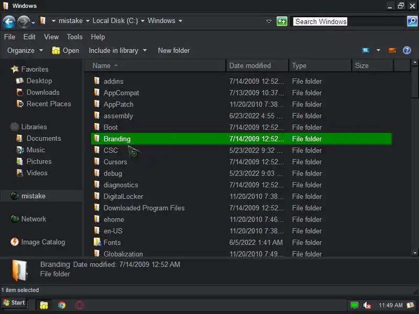
Task: Select Downloaded Program Files folder name
Action: [x=144, y=208]
